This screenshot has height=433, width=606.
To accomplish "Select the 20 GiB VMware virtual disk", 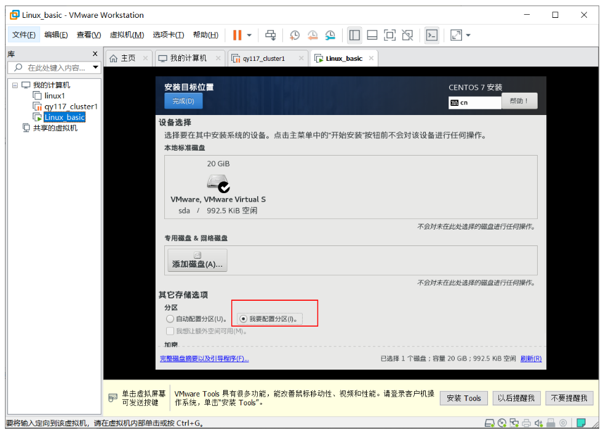I will 218,187.
